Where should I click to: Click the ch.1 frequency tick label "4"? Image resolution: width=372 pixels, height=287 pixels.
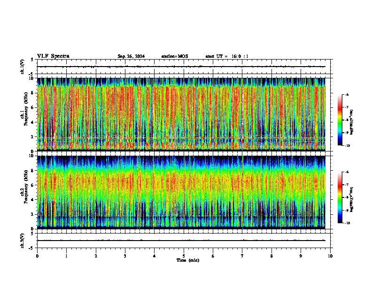pyautogui.click(x=33, y=122)
